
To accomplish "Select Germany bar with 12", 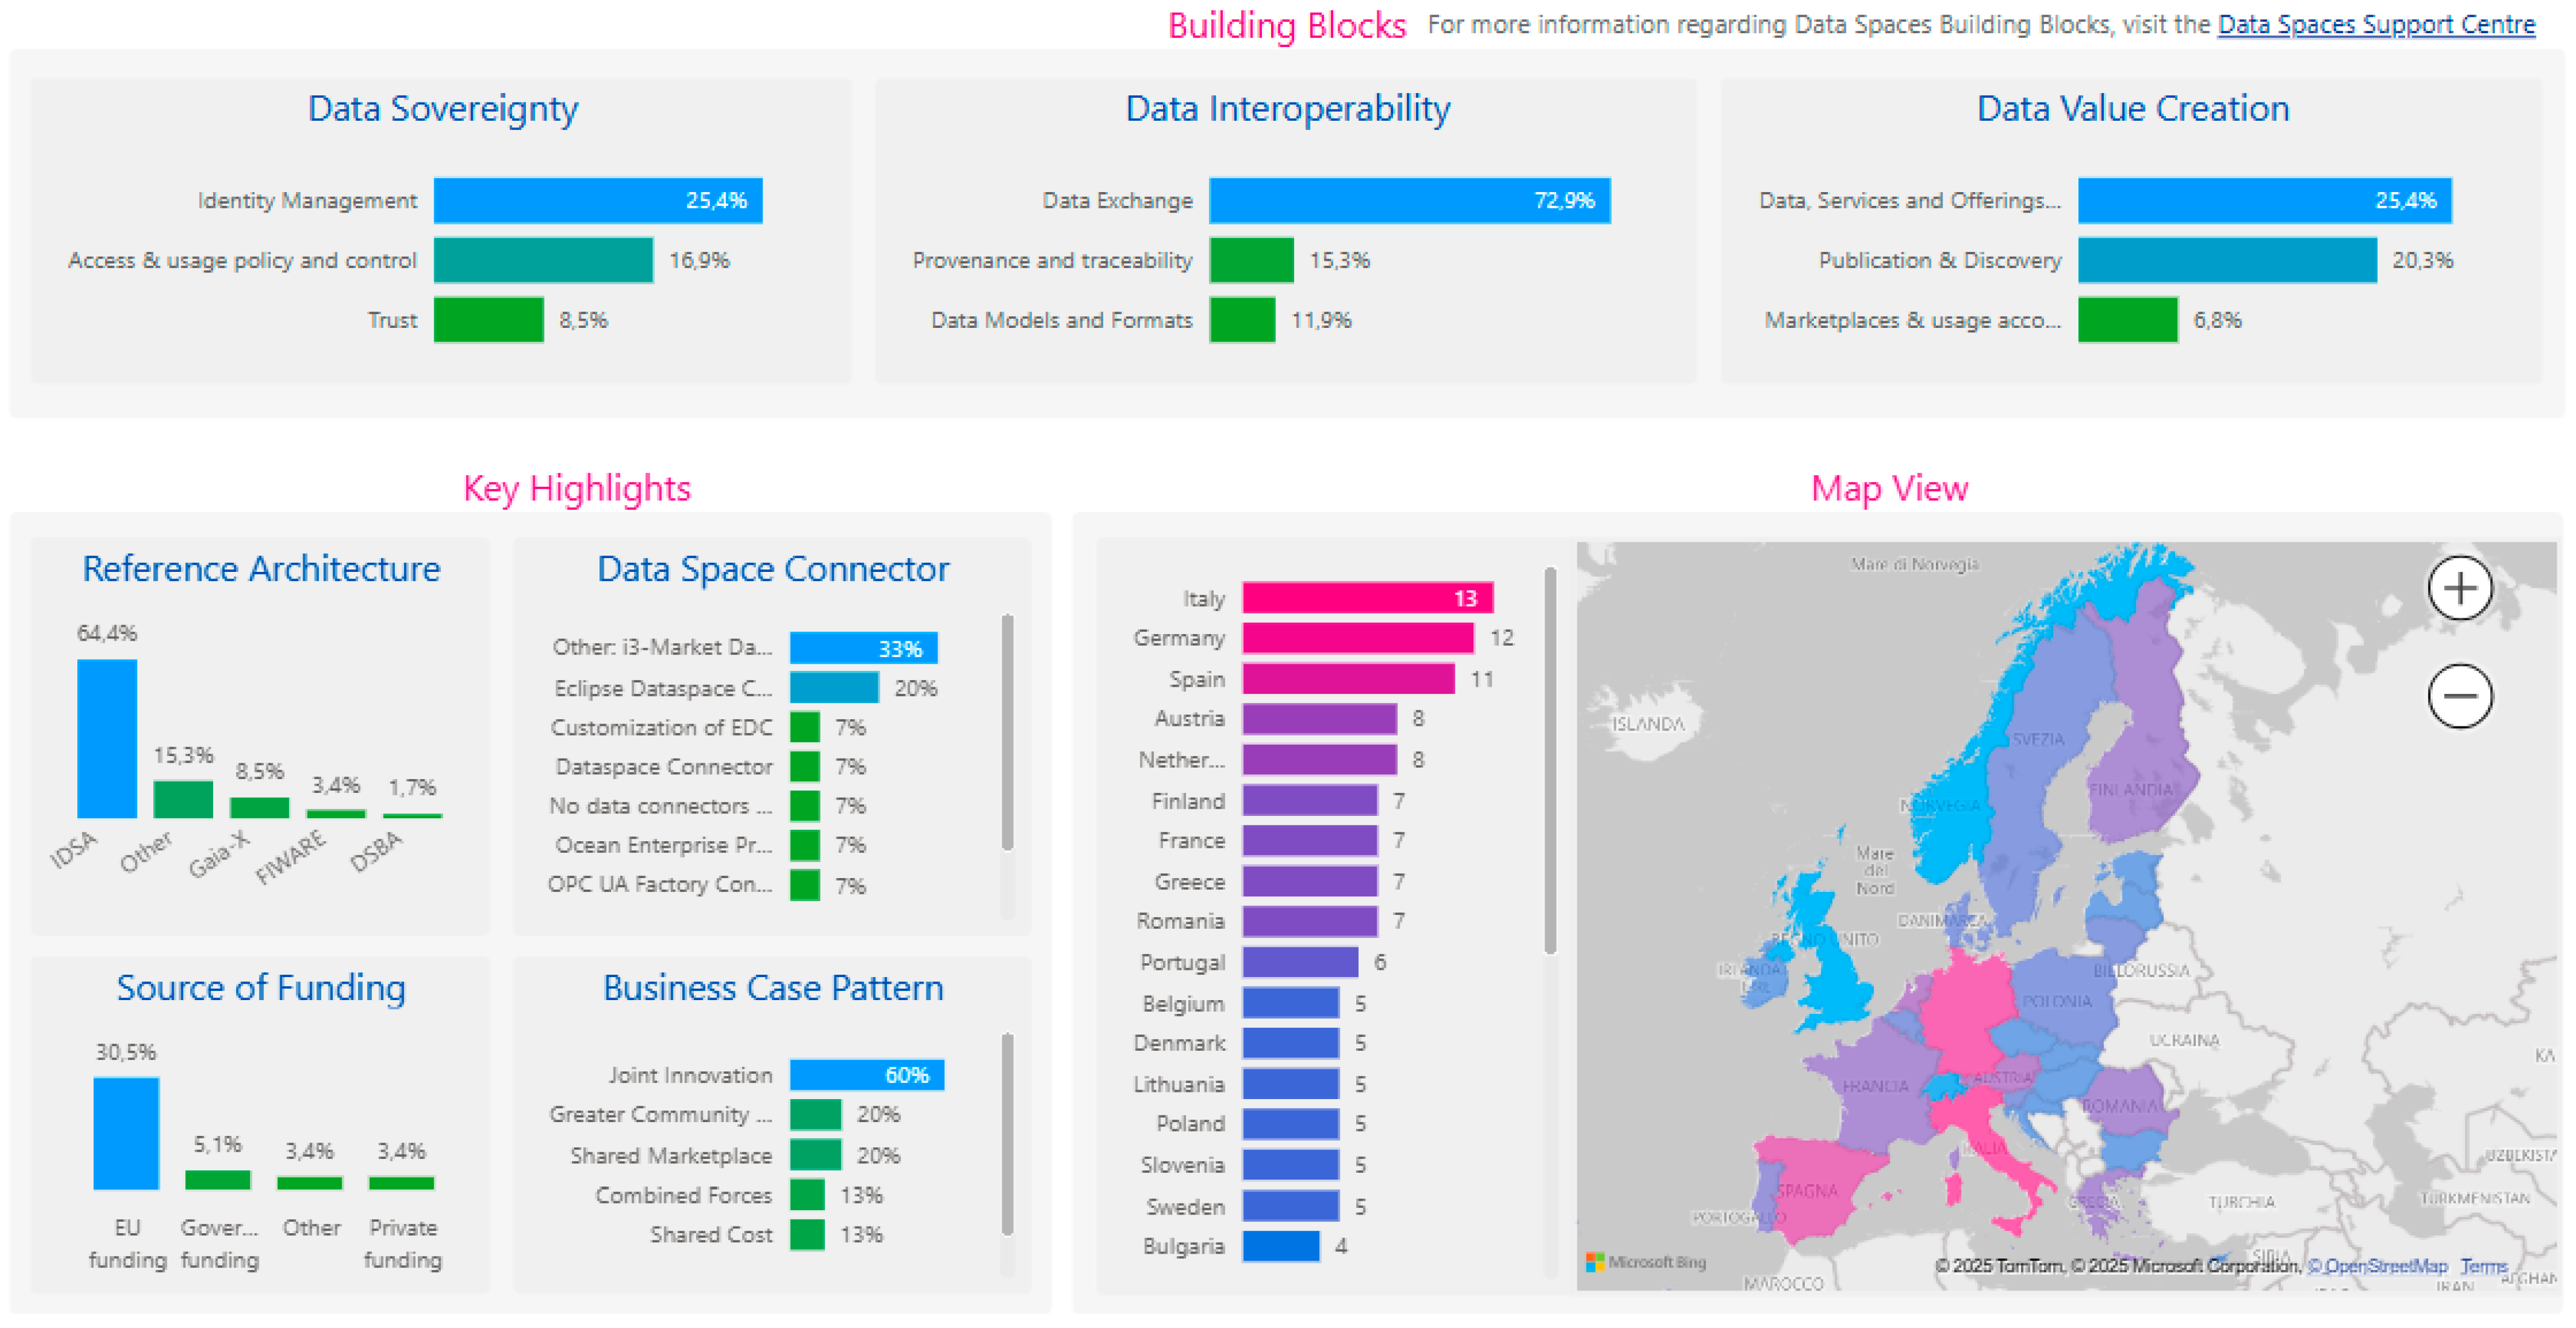I will click(x=1358, y=638).
